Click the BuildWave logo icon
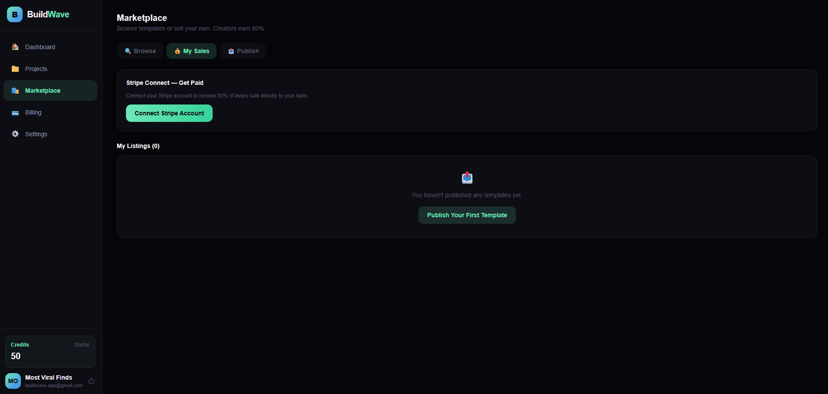 click(14, 14)
